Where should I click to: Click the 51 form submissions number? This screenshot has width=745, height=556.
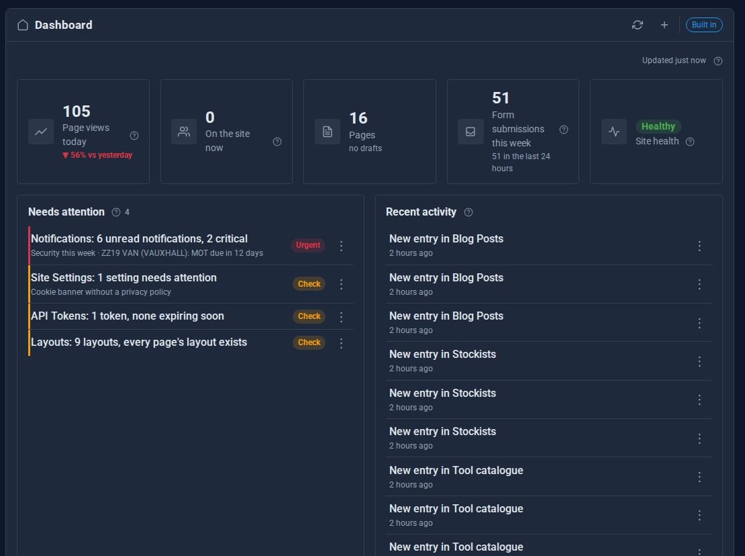pos(501,98)
